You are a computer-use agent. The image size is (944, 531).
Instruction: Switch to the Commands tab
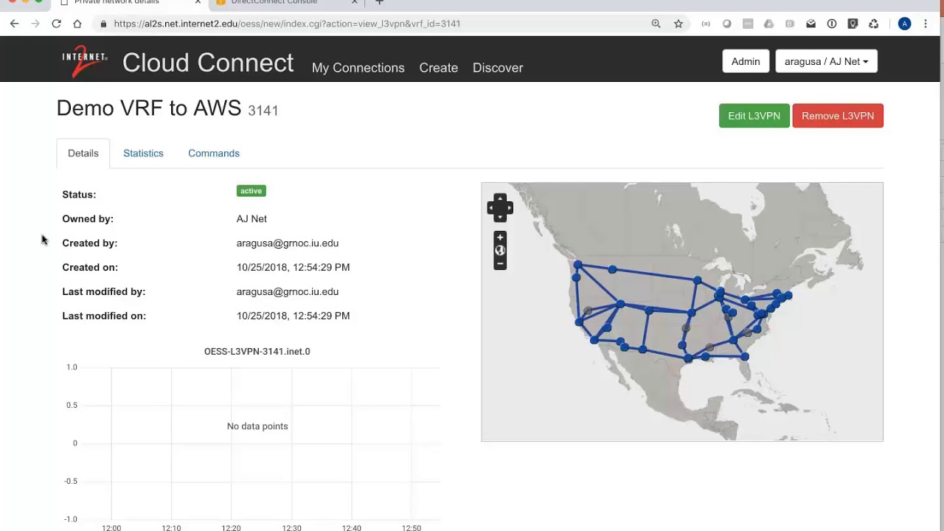click(x=214, y=153)
